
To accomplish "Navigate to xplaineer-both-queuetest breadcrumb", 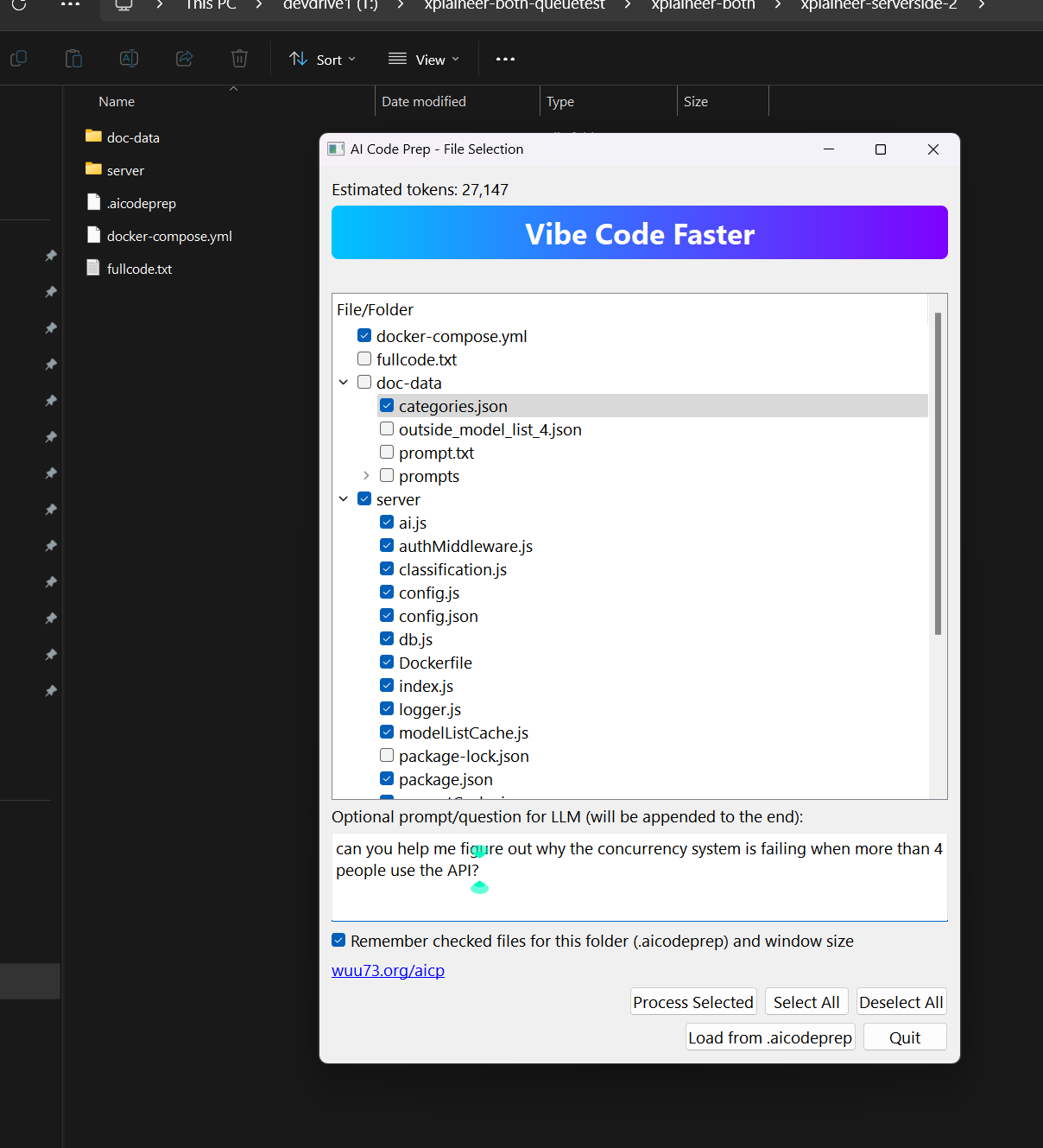I will point(515,5).
